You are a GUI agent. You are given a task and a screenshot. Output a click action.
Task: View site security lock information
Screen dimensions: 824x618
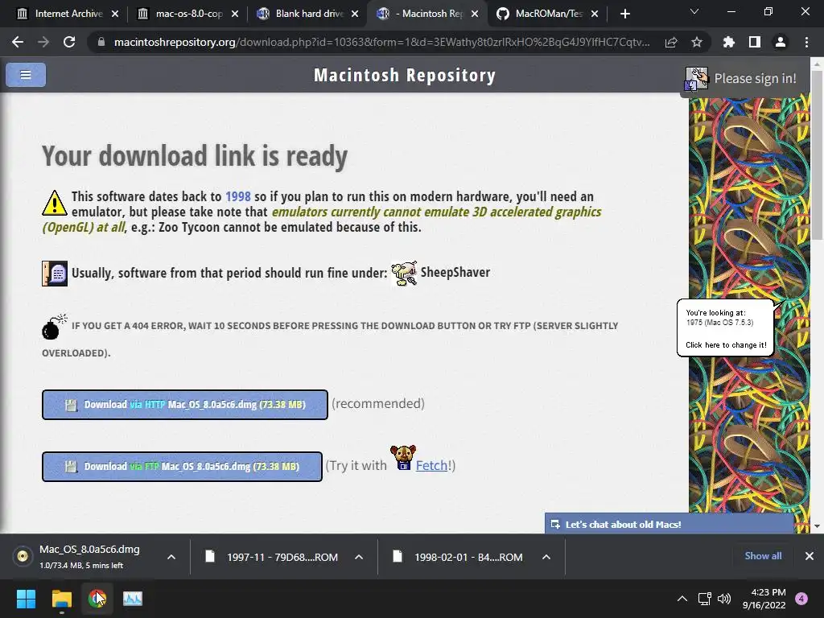pos(101,42)
